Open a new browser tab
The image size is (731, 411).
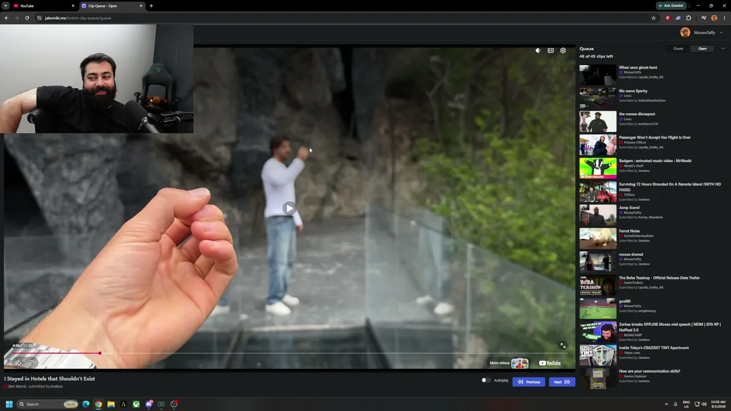pos(151,6)
